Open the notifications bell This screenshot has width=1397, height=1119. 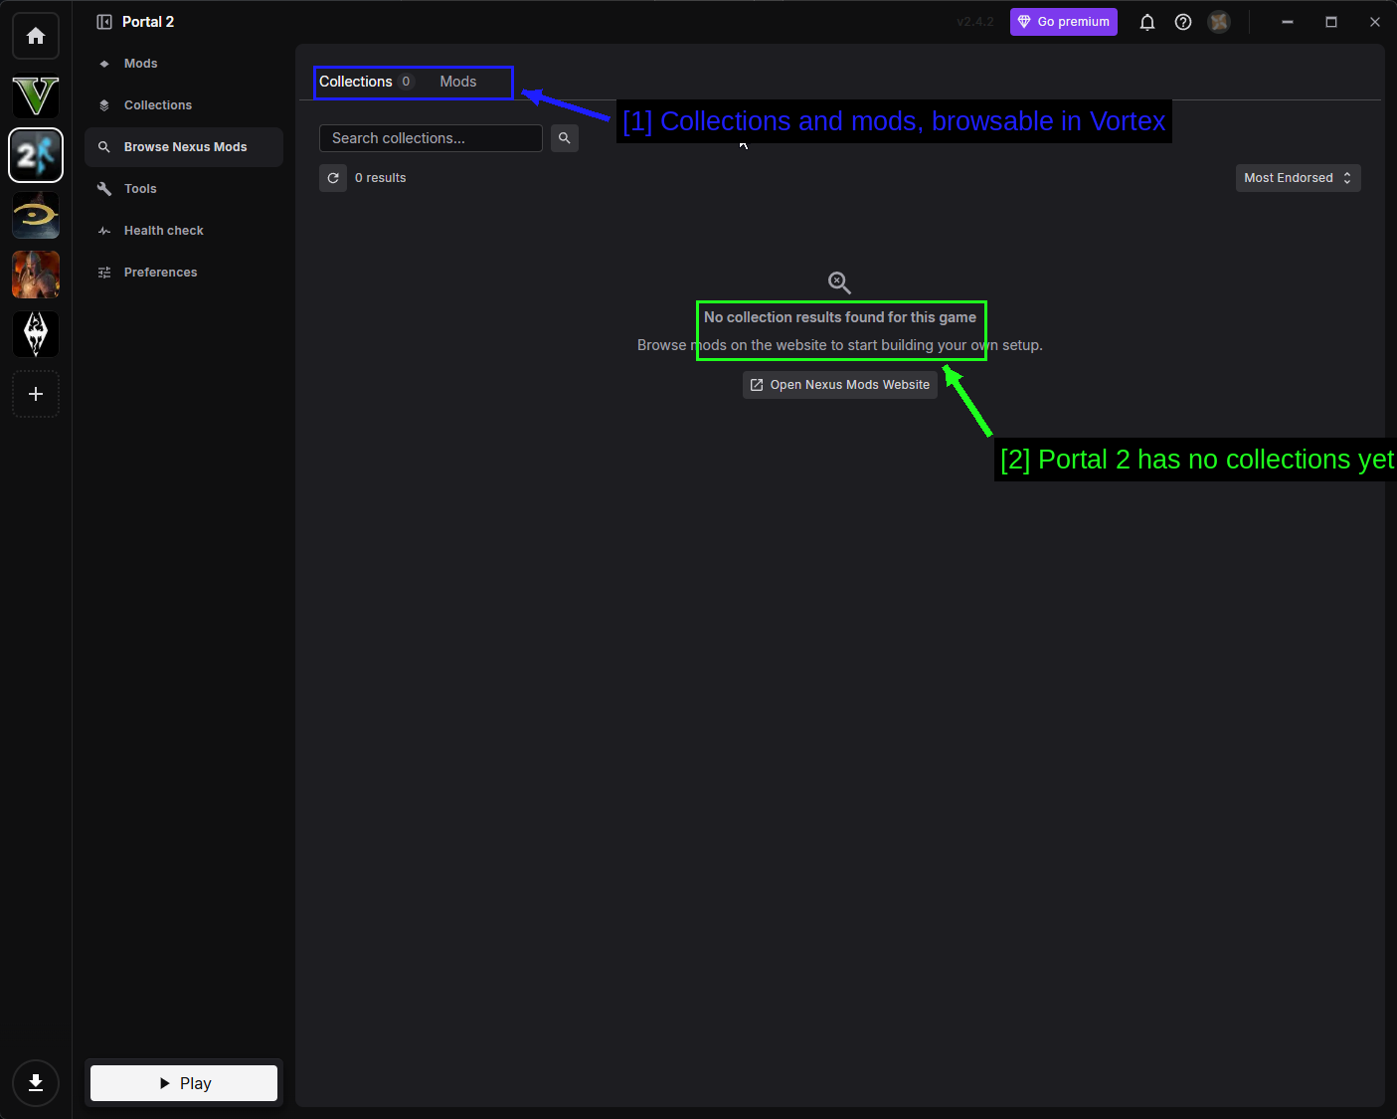(x=1147, y=22)
